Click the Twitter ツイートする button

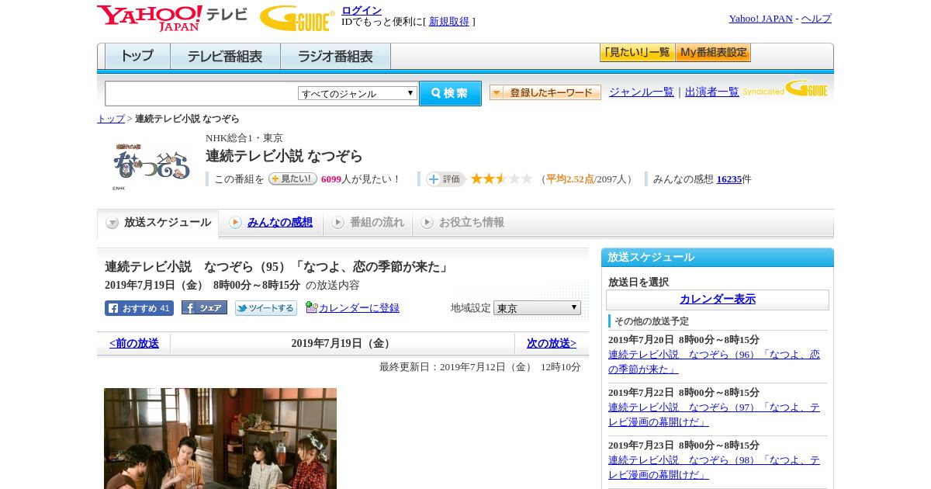coord(266,308)
